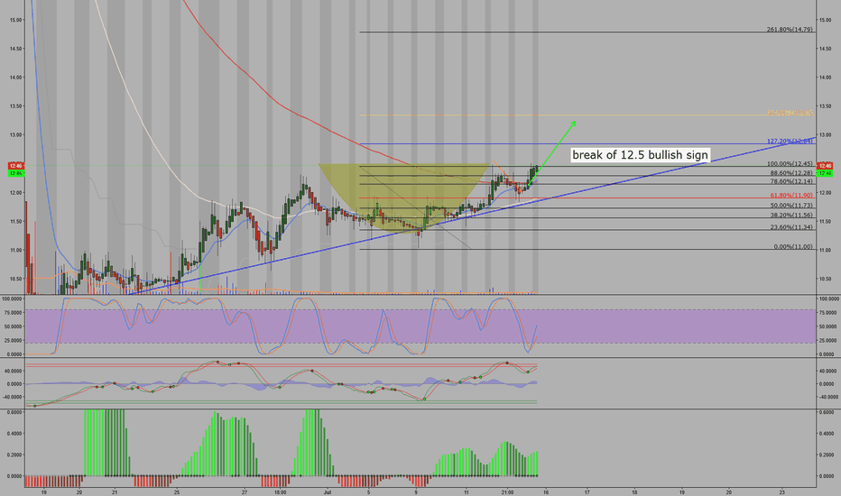This screenshot has height=496, width=841.
Task: Select the blue 127.20%(12.84) extension label
Action: (x=790, y=142)
